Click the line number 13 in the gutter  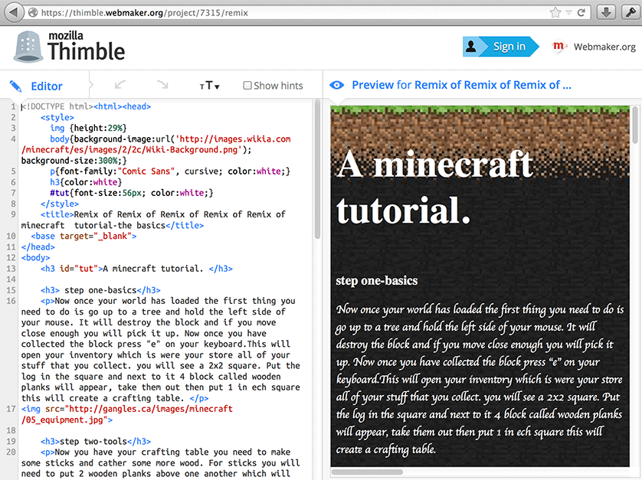click(11, 269)
